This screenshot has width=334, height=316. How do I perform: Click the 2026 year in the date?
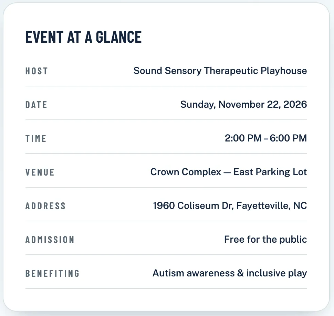[295, 104]
